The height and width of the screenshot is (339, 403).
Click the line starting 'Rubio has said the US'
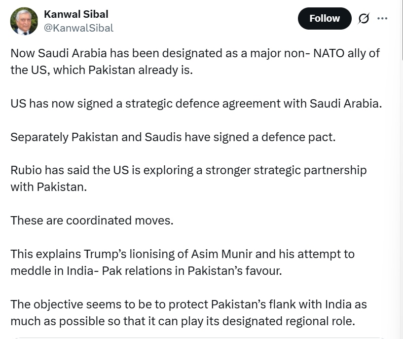pos(188,170)
